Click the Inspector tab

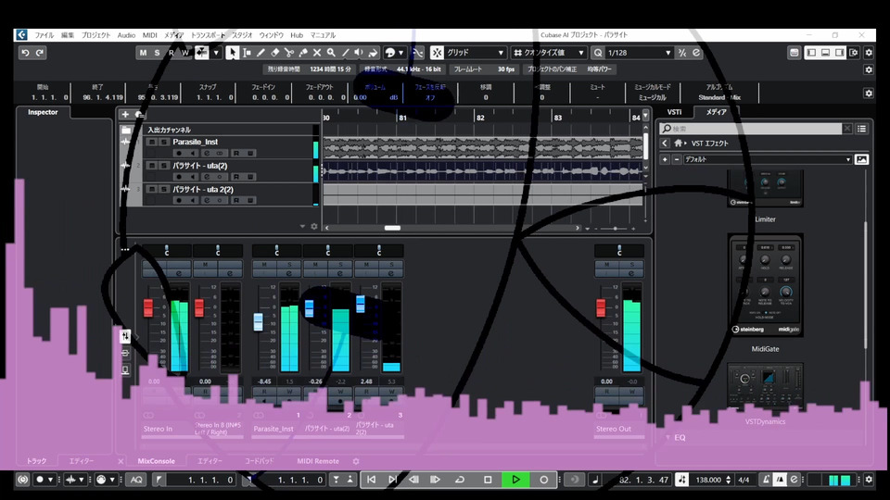pos(44,112)
